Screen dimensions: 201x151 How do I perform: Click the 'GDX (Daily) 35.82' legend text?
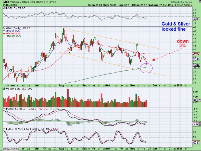pos(18,28)
